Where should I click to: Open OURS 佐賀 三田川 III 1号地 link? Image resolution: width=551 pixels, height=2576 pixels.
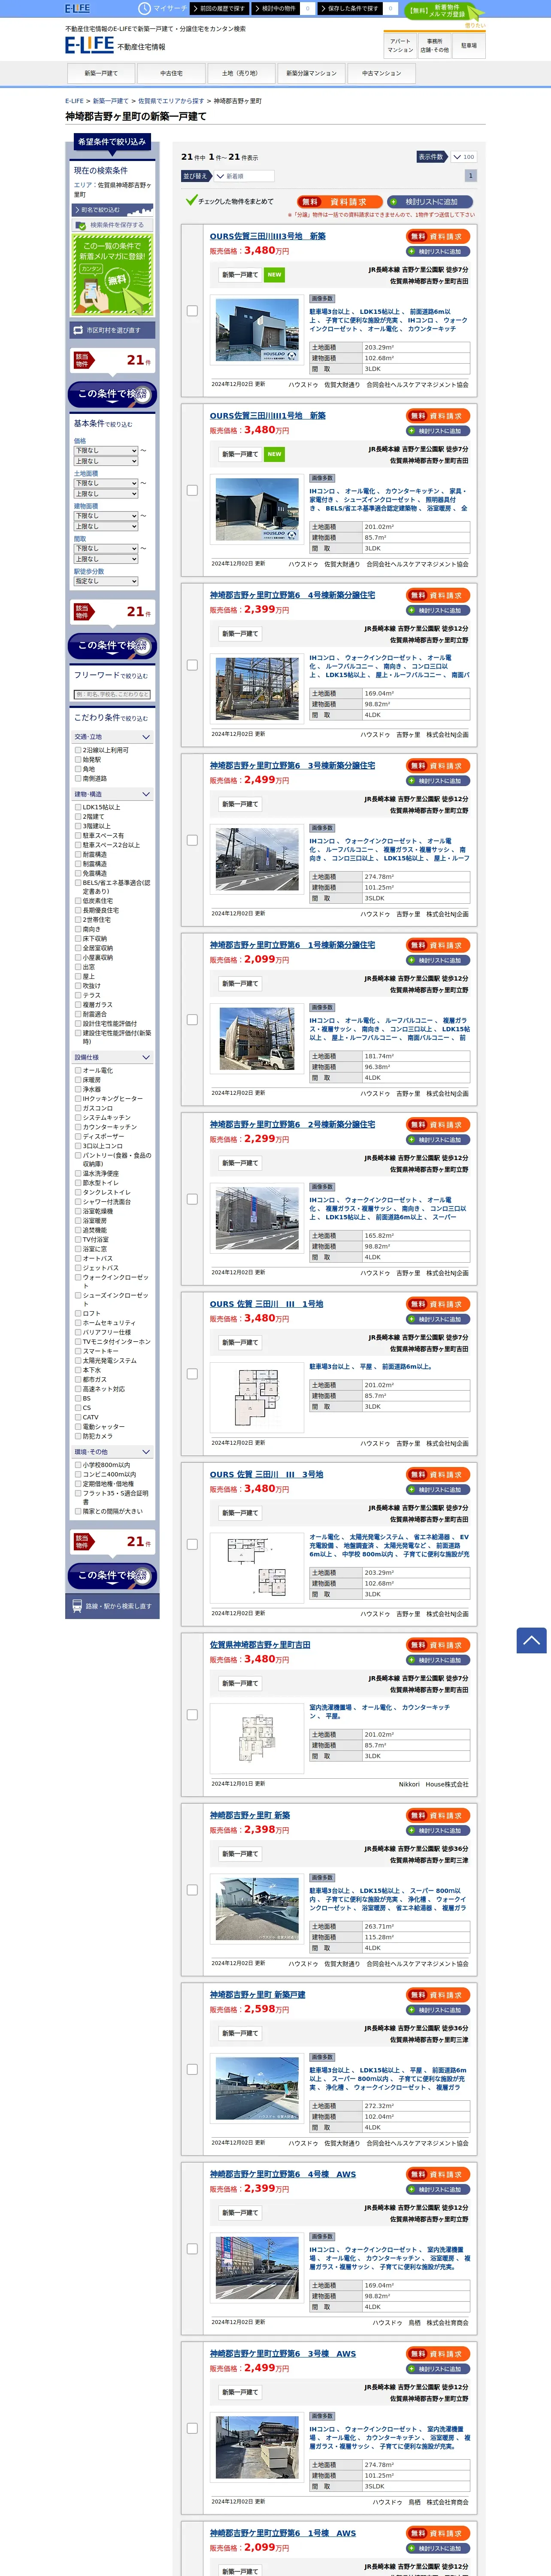coord(266,1304)
